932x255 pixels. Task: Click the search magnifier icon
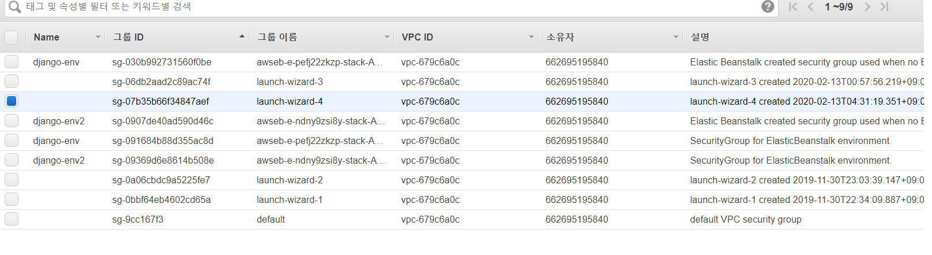pos(14,7)
